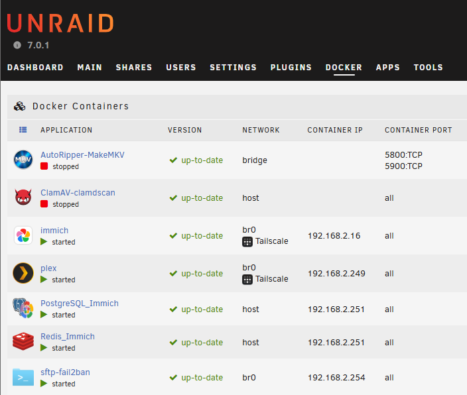This screenshot has width=467, height=395.
Task: Click IP address 192.168.2.249
Action: click(x=336, y=274)
